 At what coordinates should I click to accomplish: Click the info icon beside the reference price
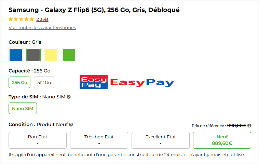[249, 125]
